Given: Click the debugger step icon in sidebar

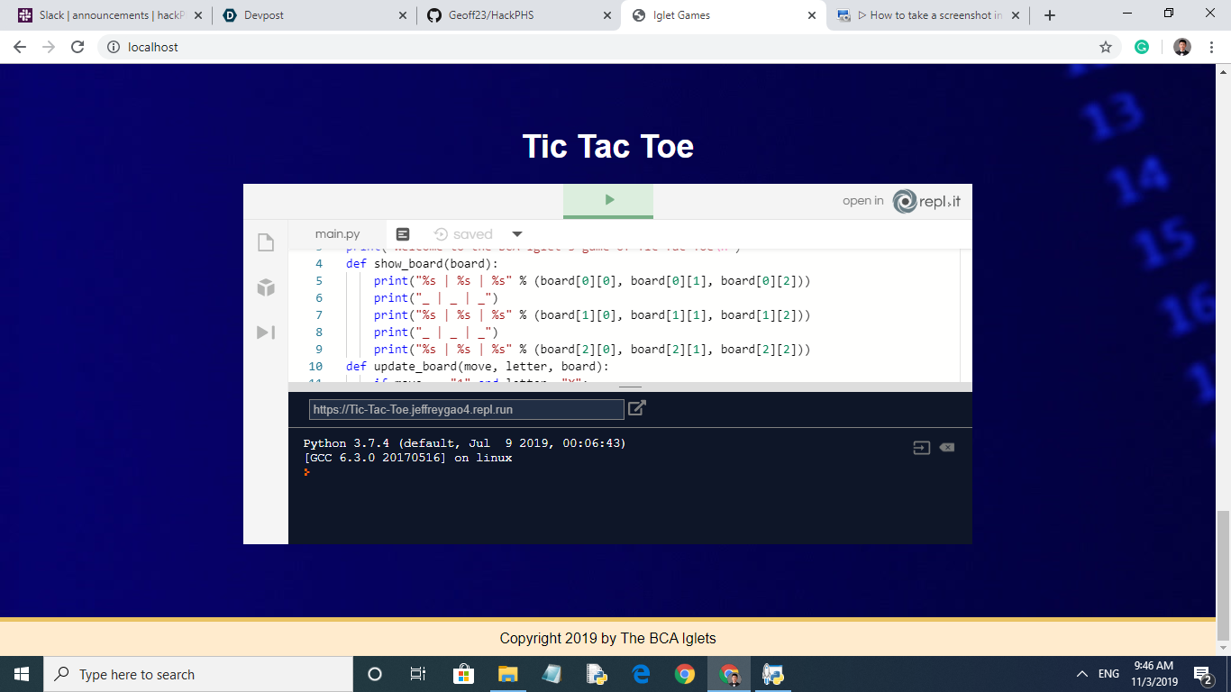Looking at the screenshot, I should click(266, 332).
